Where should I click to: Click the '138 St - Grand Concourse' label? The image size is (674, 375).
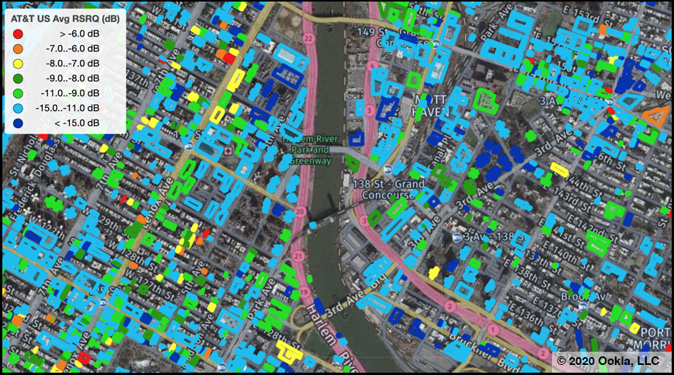tap(387, 189)
